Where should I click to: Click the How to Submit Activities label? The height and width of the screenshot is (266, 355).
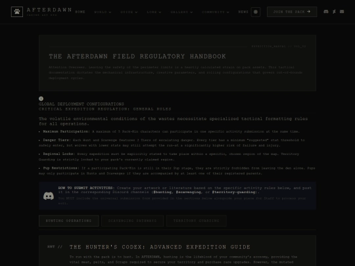tap(87, 188)
